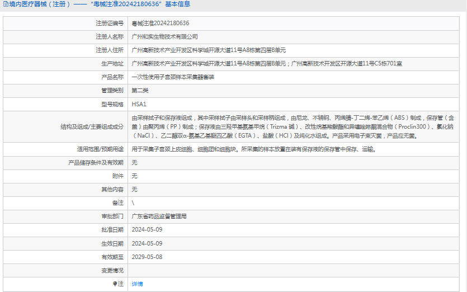The width and height of the screenshot is (467, 292).
Task: Click the 管理类别 label
Action: [112, 90]
